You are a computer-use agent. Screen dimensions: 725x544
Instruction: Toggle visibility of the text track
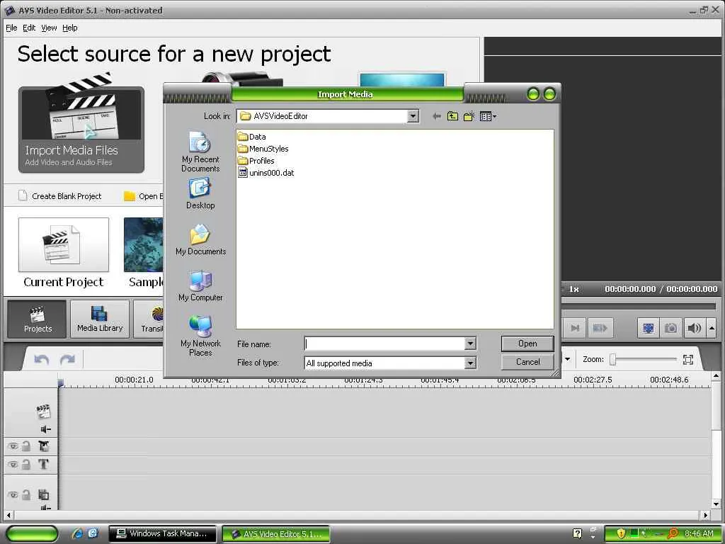[x=13, y=464]
